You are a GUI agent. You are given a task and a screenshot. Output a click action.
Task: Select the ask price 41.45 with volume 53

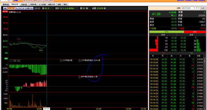click(x=183, y=50)
